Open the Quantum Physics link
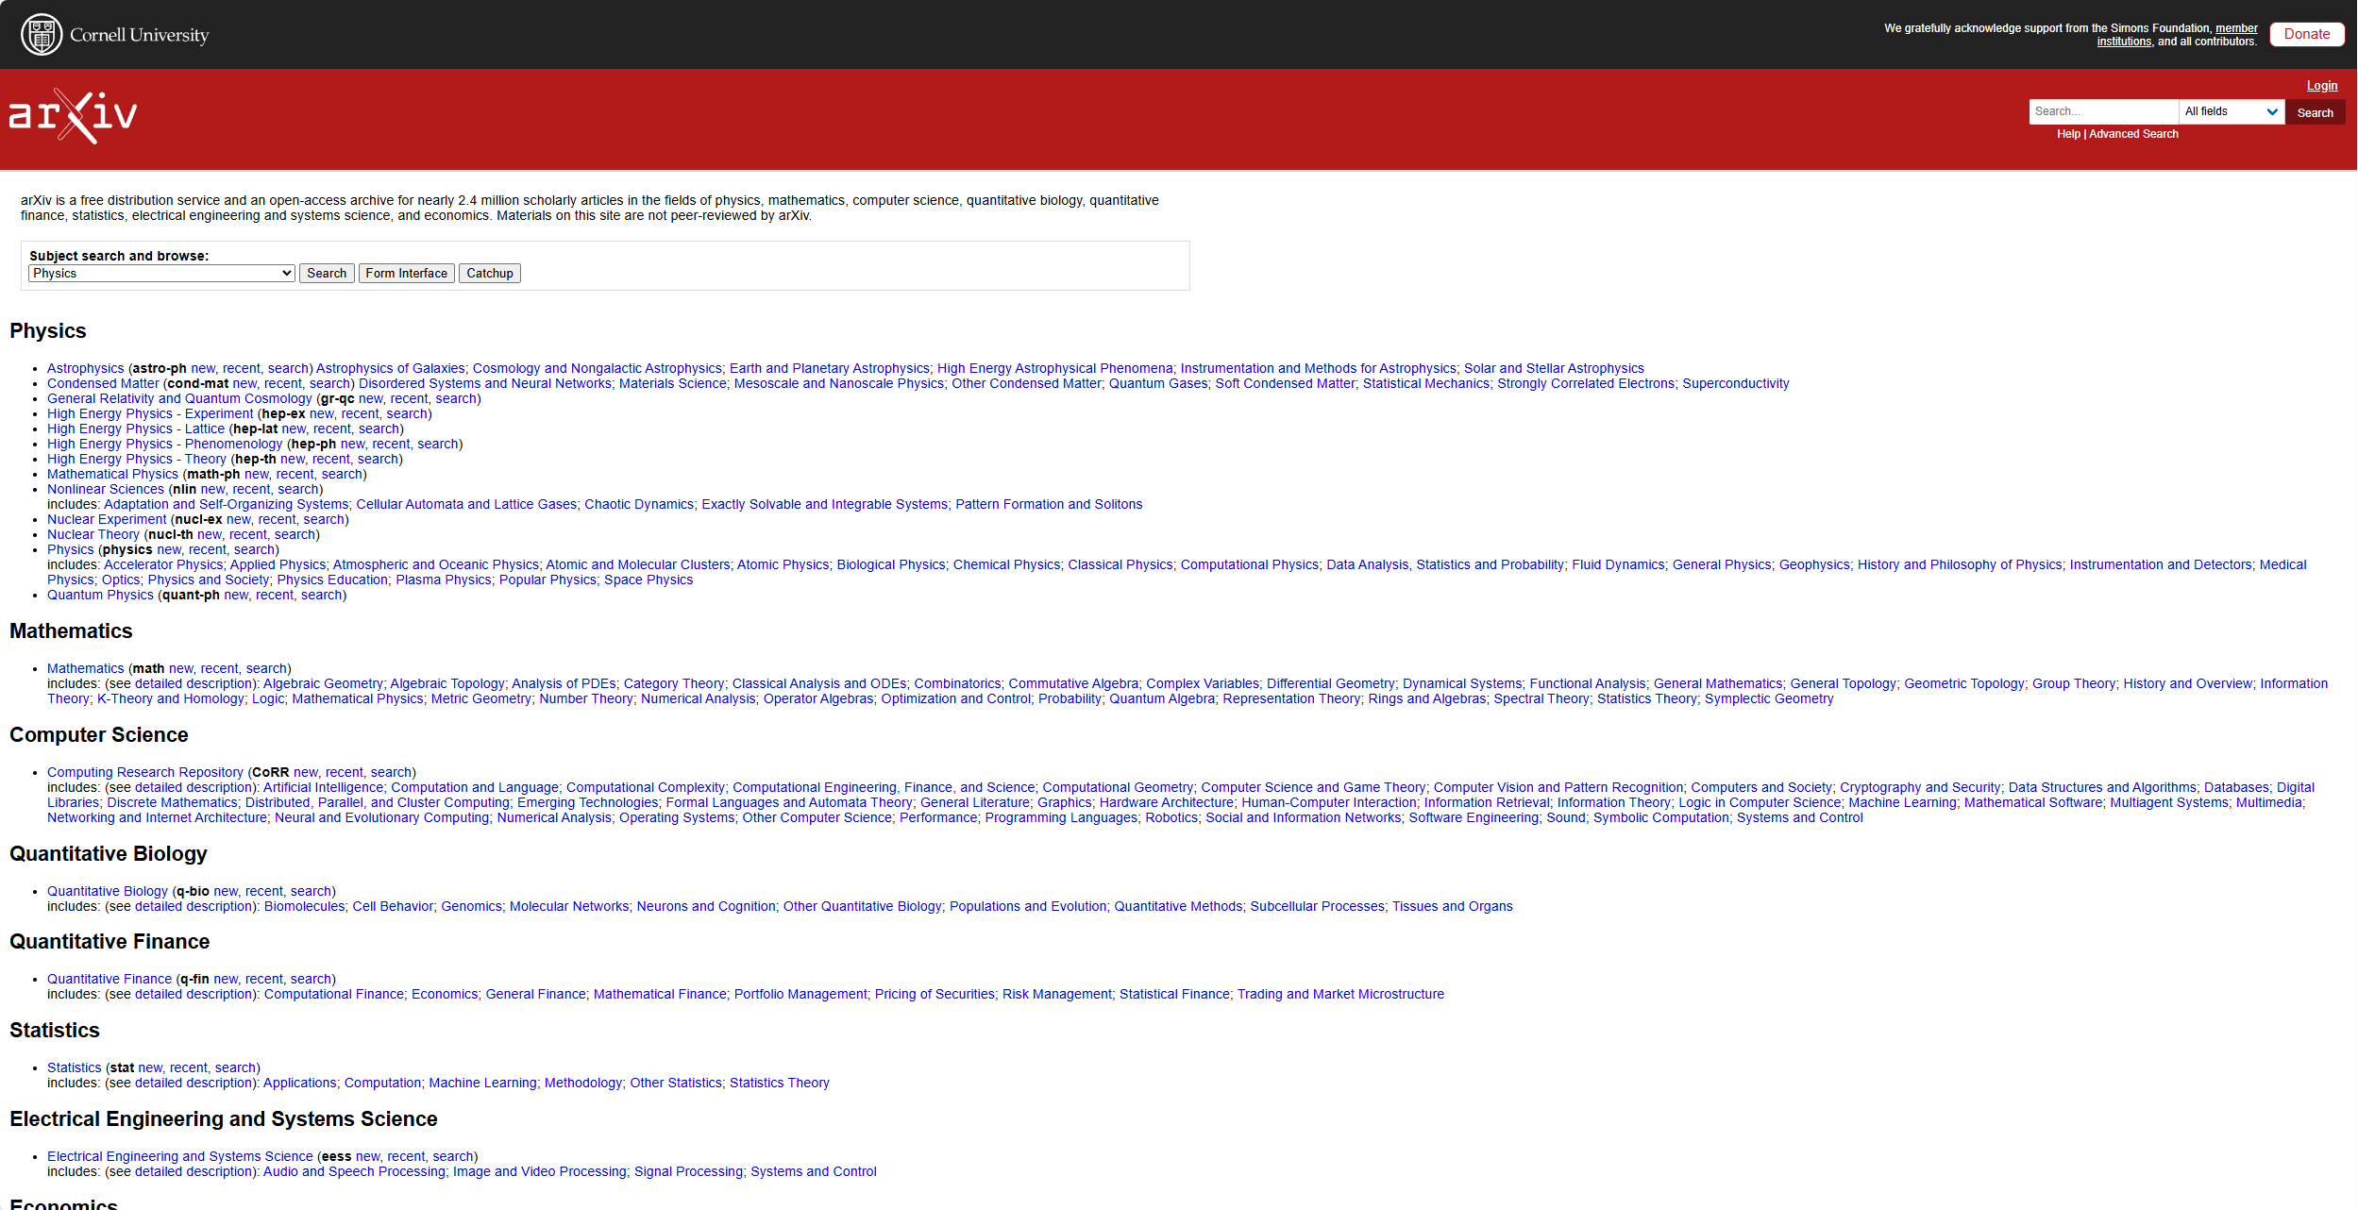Viewport: 2358px width, 1210px height. [100, 596]
